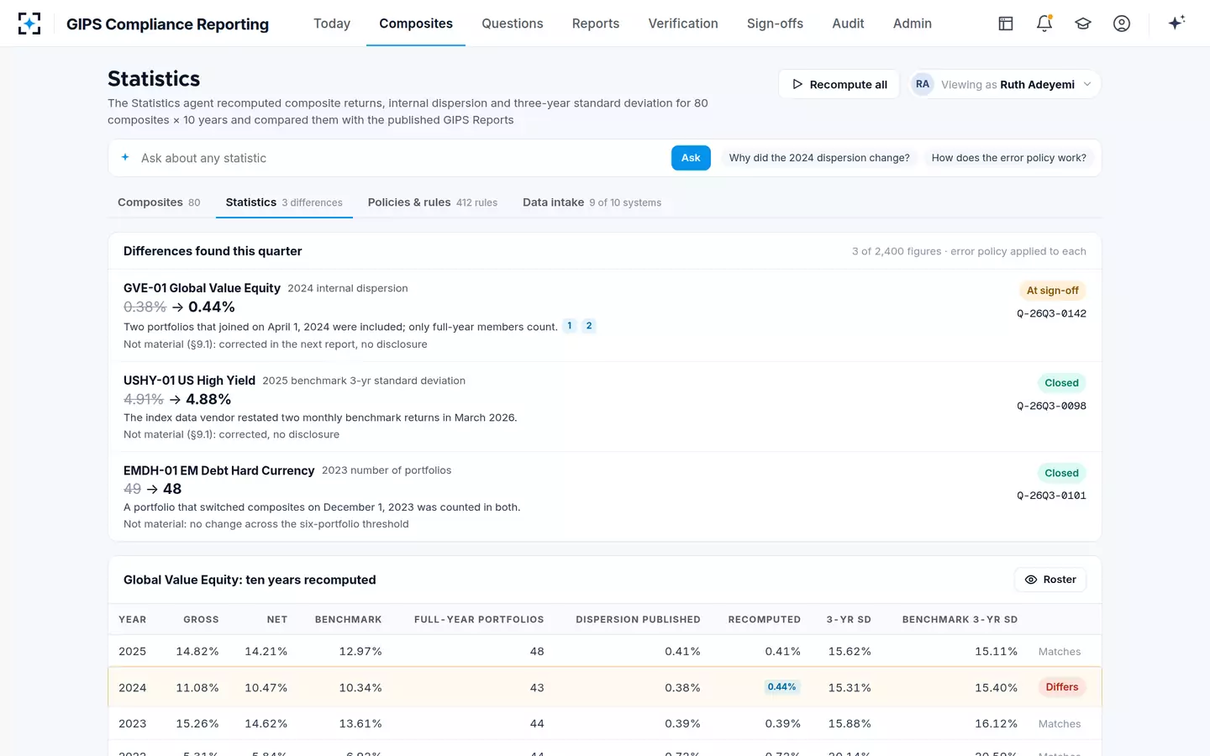The width and height of the screenshot is (1210, 756).
Task: Open citation 1 on GVE-01 difference
Action: (569, 326)
